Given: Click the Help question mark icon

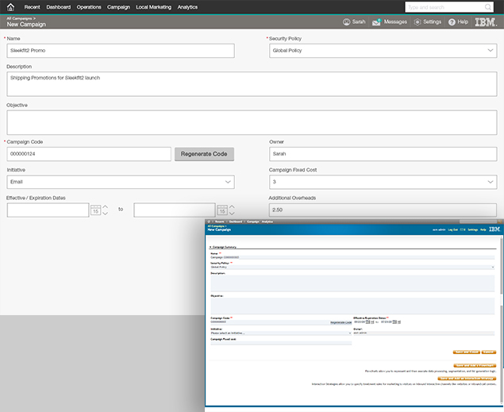Looking at the screenshot, I should [452, 22].
